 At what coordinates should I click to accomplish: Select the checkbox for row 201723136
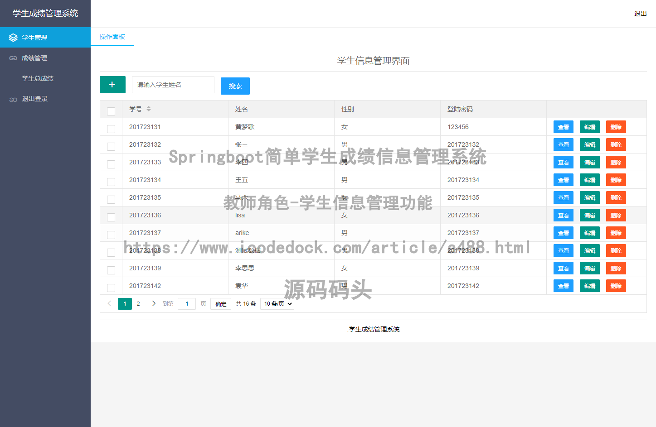click(x=111, y=217)
